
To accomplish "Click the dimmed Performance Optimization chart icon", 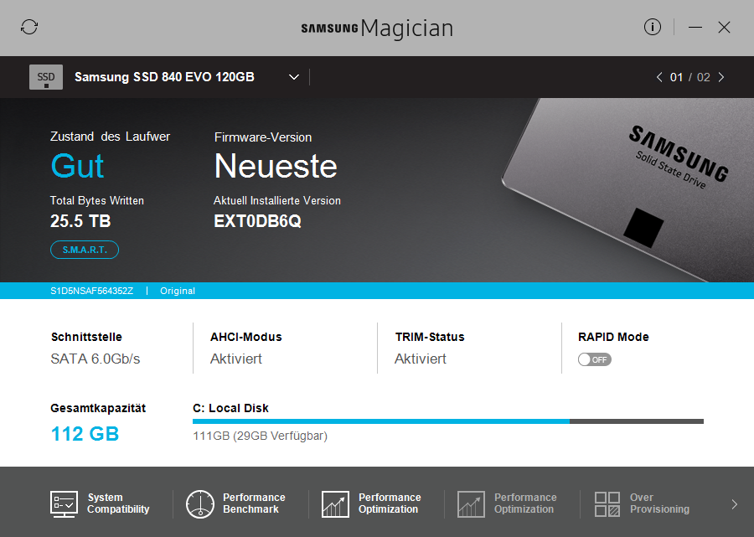I will 471,503.
